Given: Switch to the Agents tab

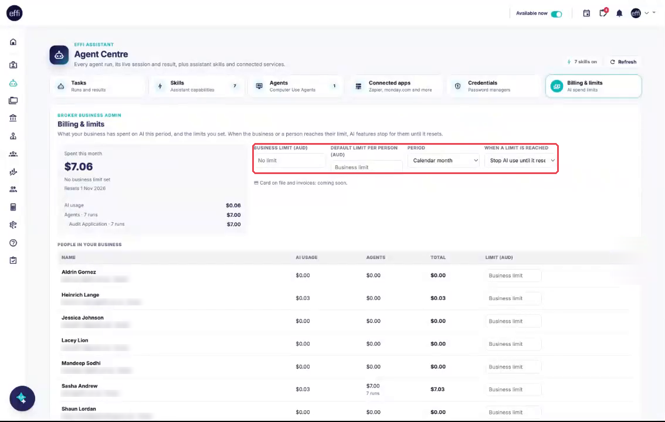Looking at the screenshot, I should coord(296,86).
